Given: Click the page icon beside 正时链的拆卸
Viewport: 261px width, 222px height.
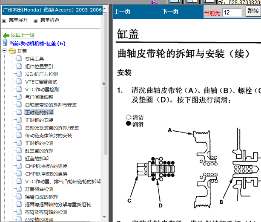Looking at the screenshot, I should pyautogui.click(x=19, y=112).
